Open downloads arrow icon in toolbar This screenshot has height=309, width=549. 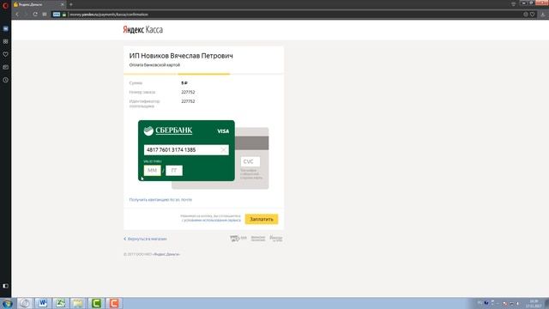click(543, 15)
